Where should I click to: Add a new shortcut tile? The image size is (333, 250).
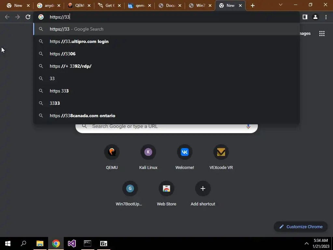pyautogui.click(x=203, y=194)
